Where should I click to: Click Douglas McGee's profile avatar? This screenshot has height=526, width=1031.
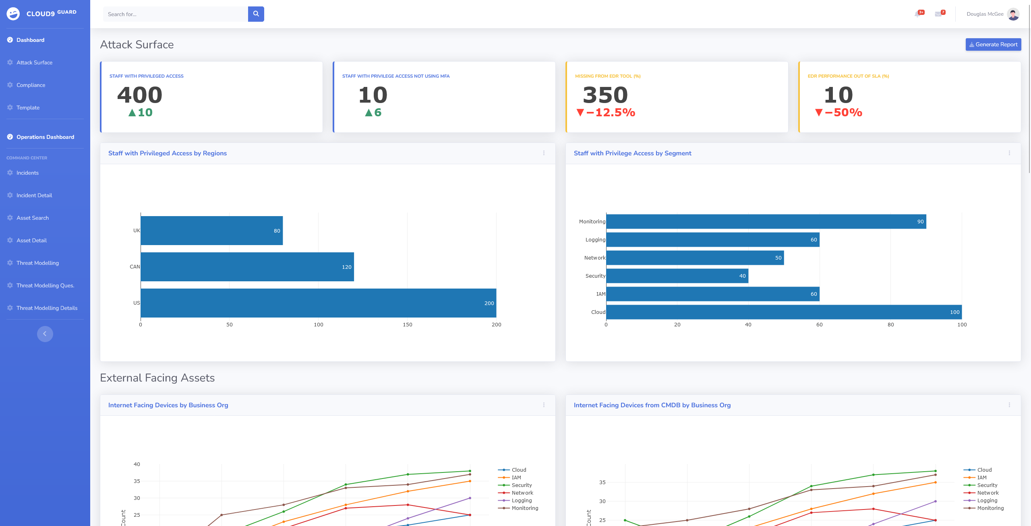point(1013,14)
